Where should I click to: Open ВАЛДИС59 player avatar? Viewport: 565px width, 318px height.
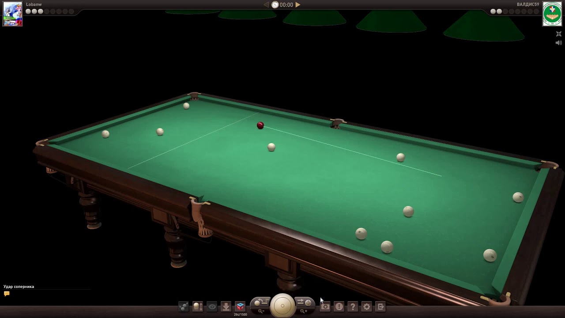click(x=552, y=14)
